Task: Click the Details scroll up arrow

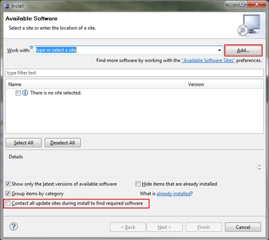Action: [x=259, y=165]
